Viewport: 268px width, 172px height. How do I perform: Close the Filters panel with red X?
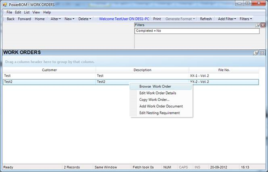(263, 25)
